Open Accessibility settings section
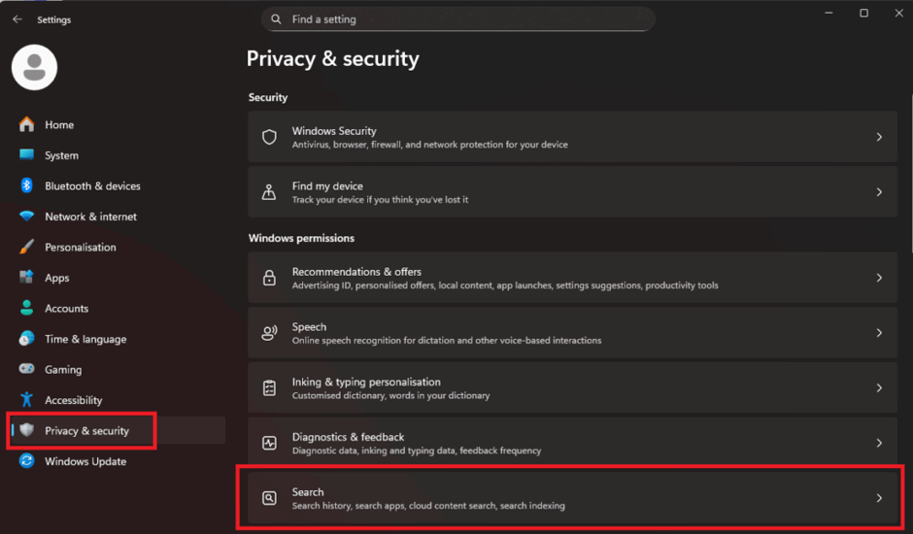The height and width of the screenshot is (534, 913). (117, 399)
